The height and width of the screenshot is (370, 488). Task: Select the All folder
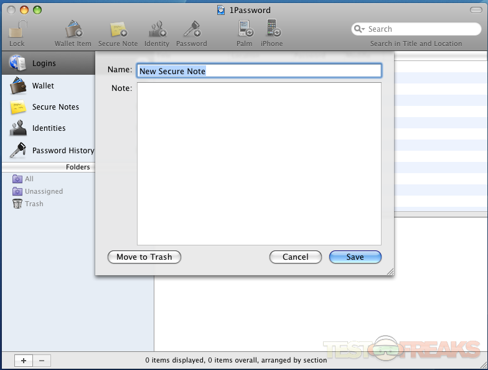[29, 179]
